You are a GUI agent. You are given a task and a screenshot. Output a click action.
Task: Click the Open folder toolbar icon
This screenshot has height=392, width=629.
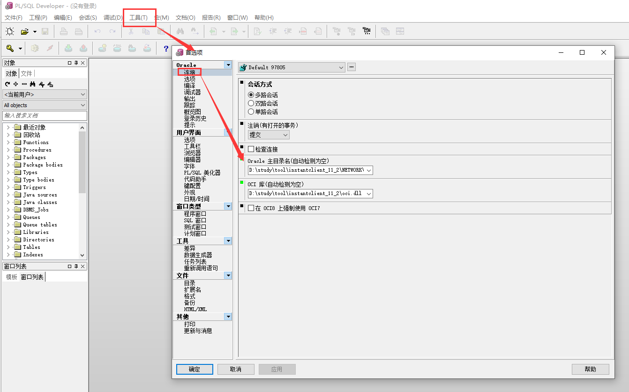click(24, 31)
